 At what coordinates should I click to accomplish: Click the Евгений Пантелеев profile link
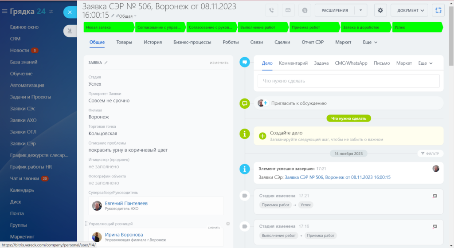click(x=126, y=203)
